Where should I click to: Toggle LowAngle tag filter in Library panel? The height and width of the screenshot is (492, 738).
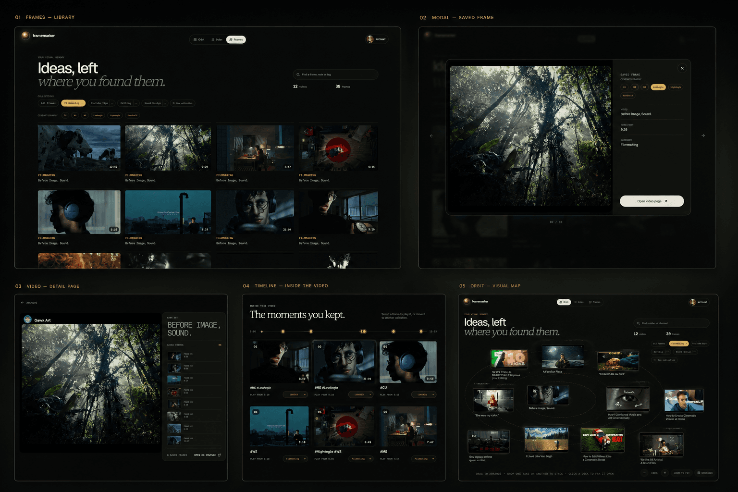[98, 115]
